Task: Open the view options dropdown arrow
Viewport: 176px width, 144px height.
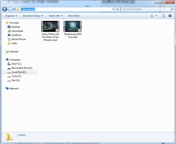Action: [156, 16]
